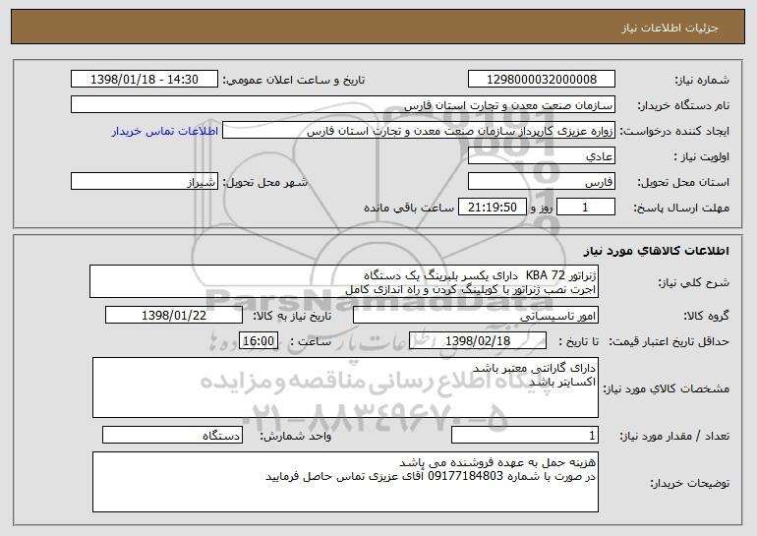Click the مهلت ارسال پاسخ label
The width and height of the screenshot is (757, 536).
pos(681,208)
